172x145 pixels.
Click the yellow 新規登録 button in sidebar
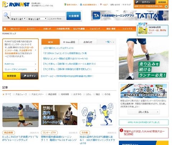tap(11, 76)
